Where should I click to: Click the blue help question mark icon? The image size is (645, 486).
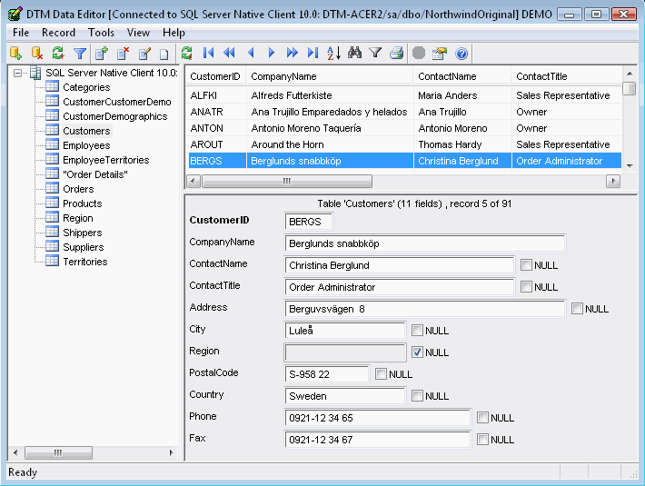461,54
